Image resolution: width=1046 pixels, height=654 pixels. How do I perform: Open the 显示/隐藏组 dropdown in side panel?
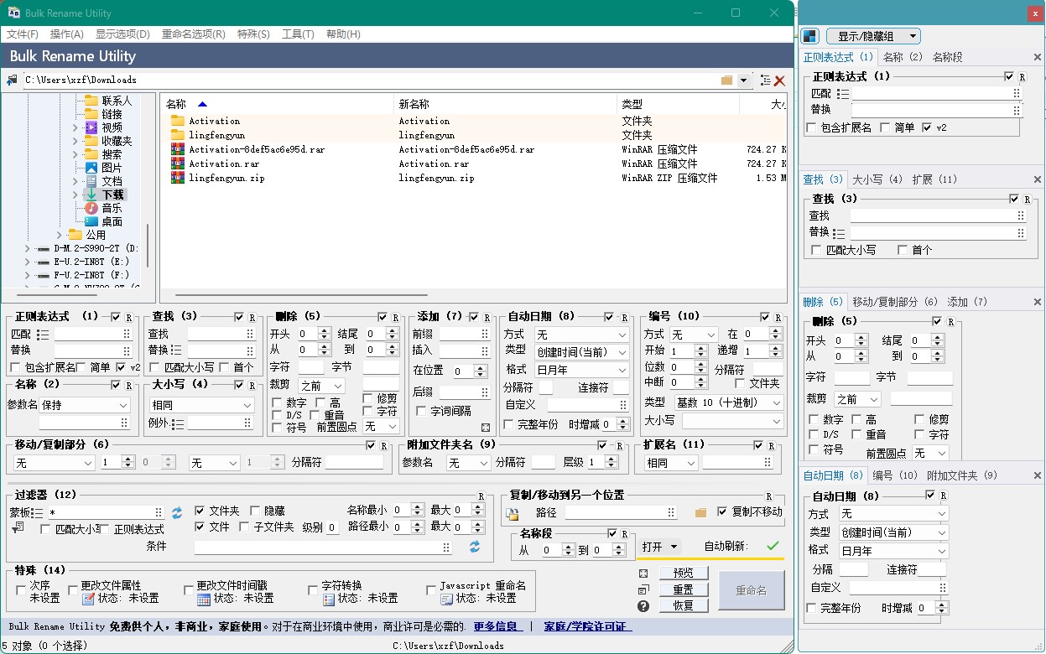coord(873,36)
